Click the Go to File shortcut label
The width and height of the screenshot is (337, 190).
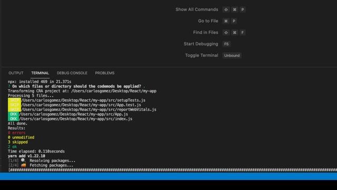coord(208,21)
